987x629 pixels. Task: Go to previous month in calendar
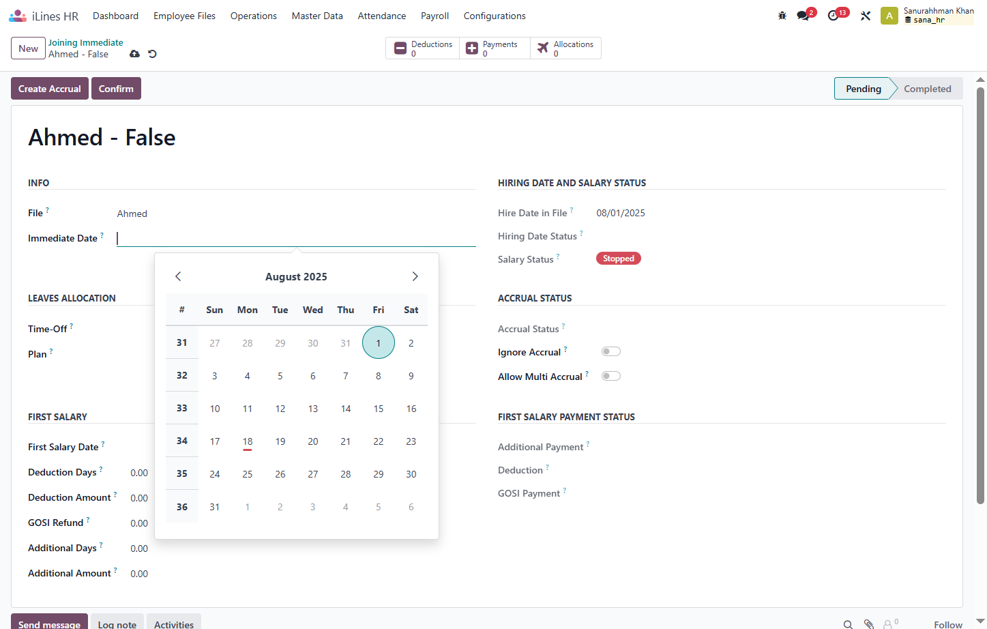[178, 276]
